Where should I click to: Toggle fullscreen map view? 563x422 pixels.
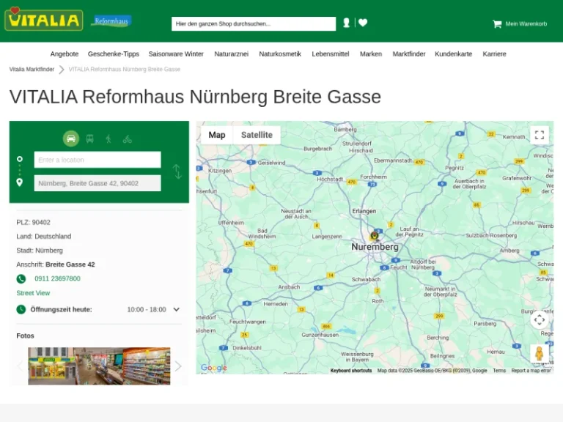tap(540, 135)
